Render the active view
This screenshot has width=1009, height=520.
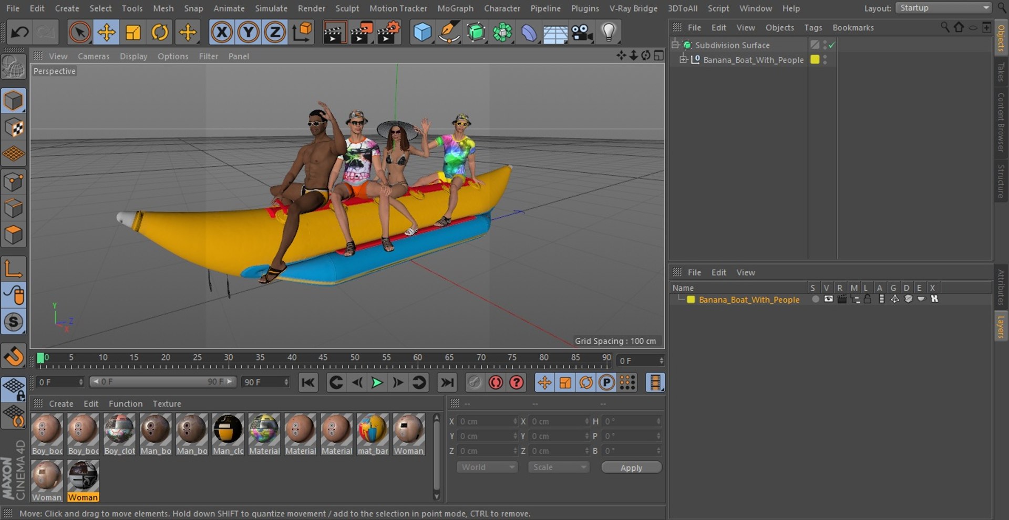(x=334, y=33)
